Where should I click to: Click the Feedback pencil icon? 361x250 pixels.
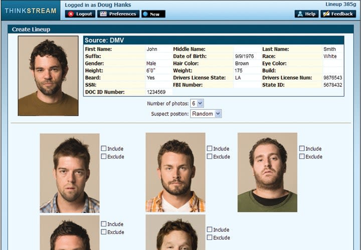[x=326, y=14]
